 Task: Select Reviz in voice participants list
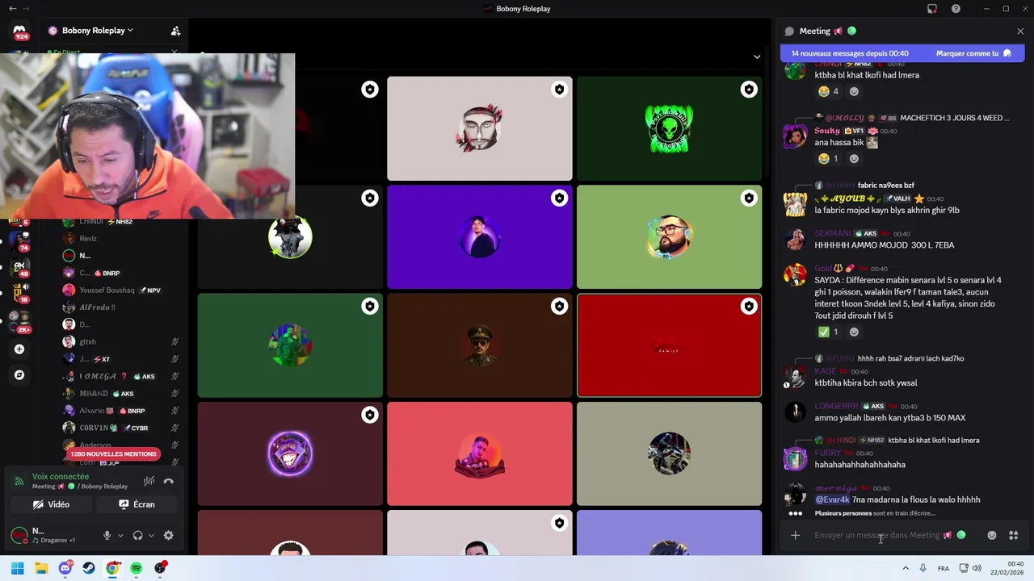88,239
